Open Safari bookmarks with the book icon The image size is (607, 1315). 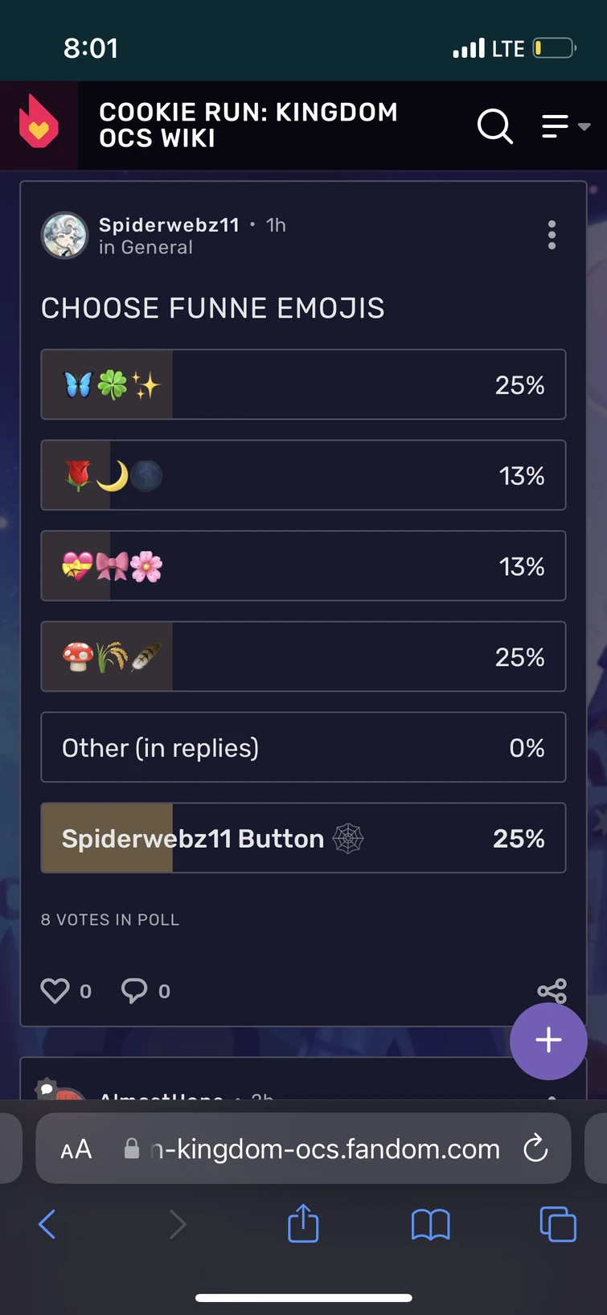(x=430, y=1224)
